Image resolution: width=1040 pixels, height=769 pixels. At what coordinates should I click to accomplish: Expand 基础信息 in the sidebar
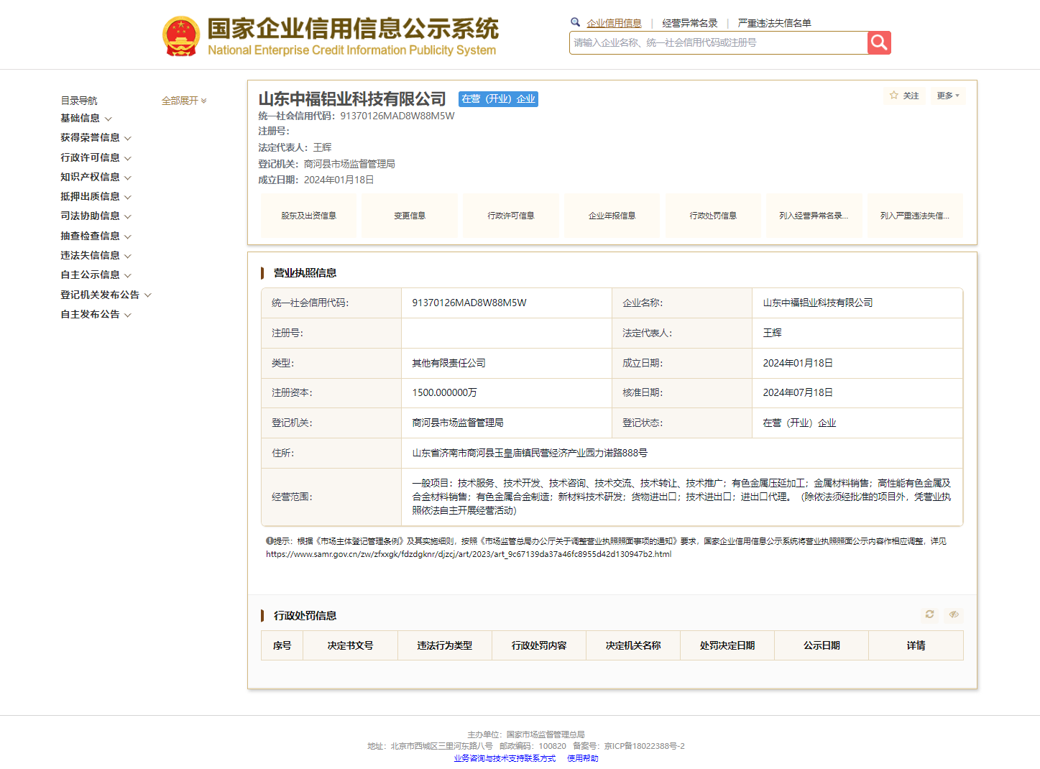(x=86, y=118)
